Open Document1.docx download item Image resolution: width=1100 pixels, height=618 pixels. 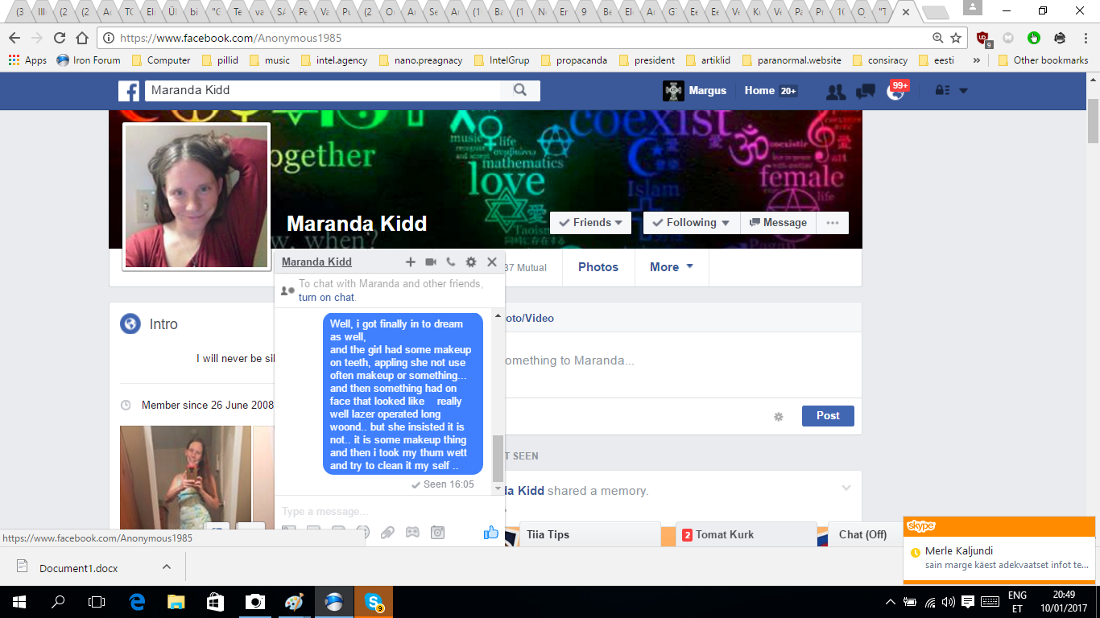78,567
